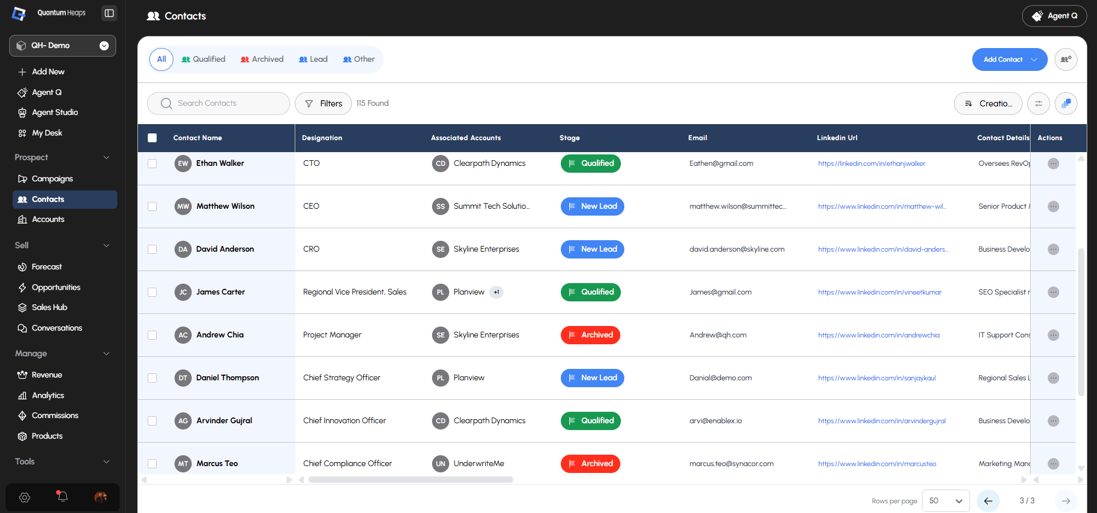Open the Accounts page

(x=48, y=220)
